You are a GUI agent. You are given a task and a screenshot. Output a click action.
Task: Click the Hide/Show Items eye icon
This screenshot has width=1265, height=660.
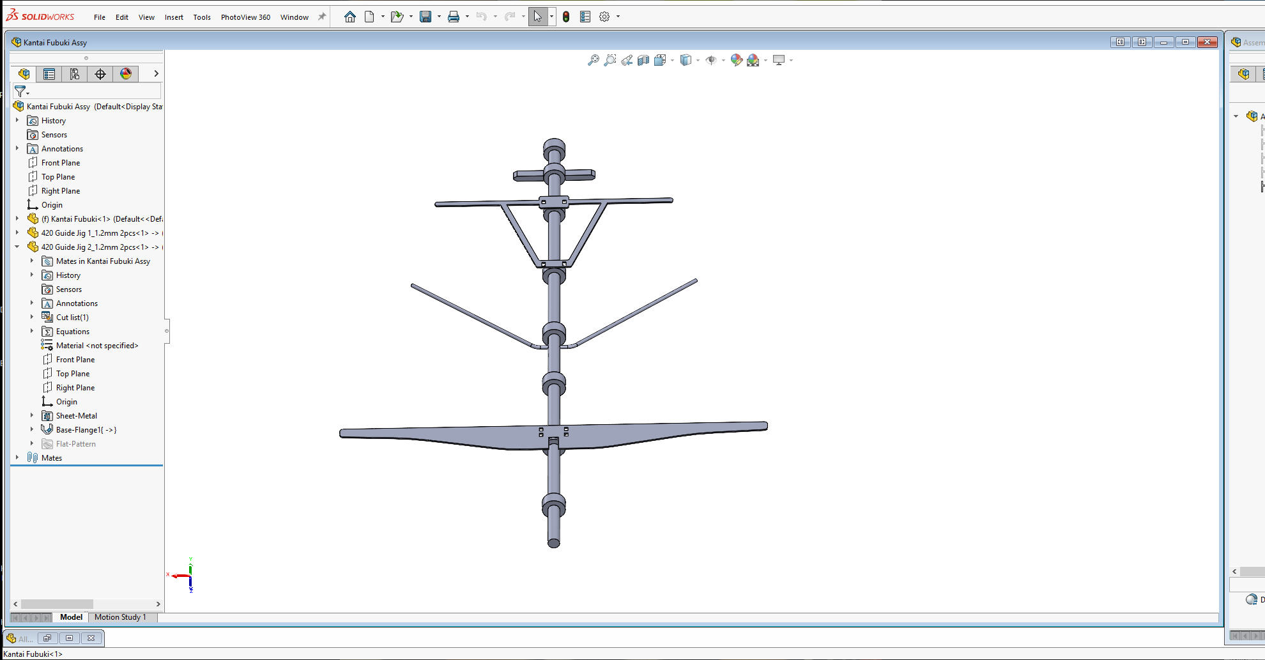tap(711, 60)
